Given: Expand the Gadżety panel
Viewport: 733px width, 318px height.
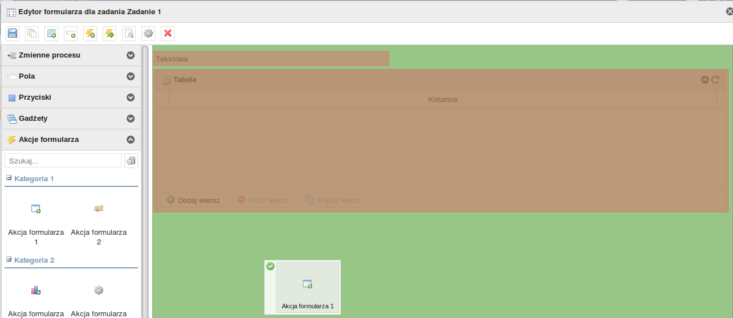Looking at the screenshot, I should [131, 119].
